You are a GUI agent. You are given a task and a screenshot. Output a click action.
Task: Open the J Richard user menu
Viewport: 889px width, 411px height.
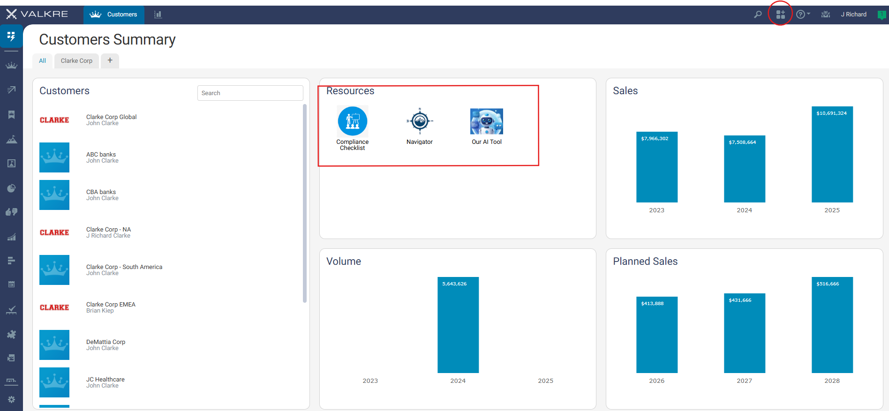point(853,15)
